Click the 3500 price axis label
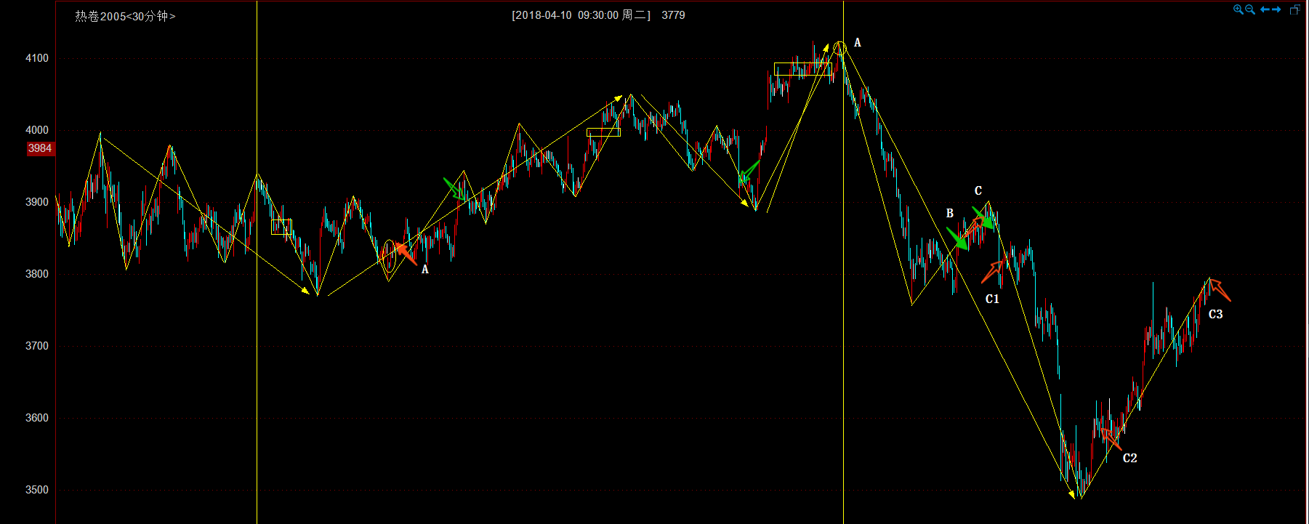 tap(37, 490)
